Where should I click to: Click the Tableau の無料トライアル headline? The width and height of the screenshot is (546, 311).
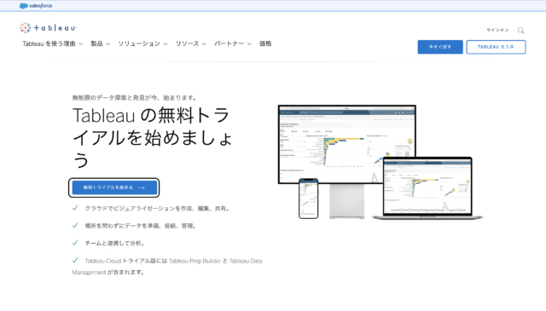click(x=152, y=138)
